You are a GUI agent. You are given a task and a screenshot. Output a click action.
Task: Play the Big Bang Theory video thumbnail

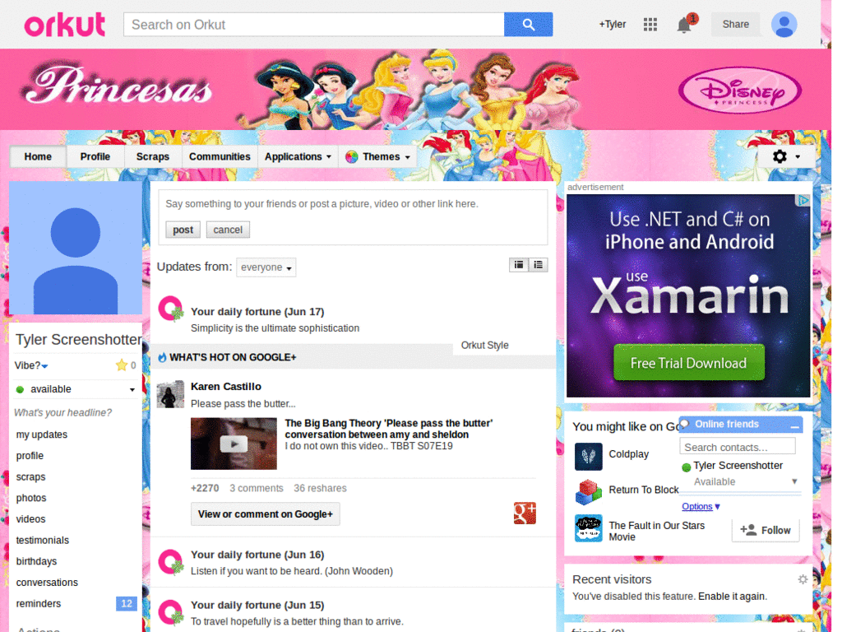[234, 444]
